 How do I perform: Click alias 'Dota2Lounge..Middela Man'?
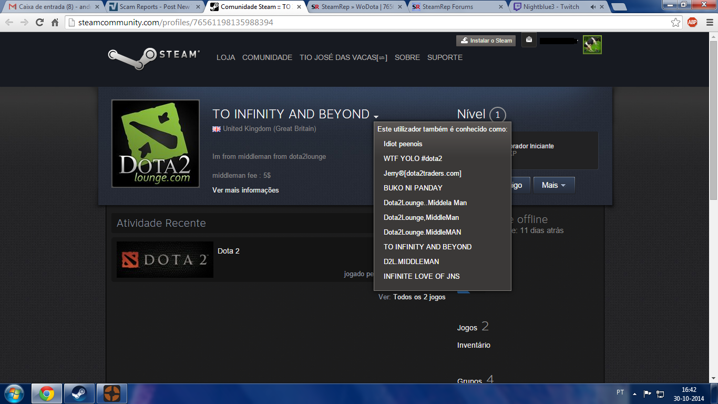(x=425, y=203)
